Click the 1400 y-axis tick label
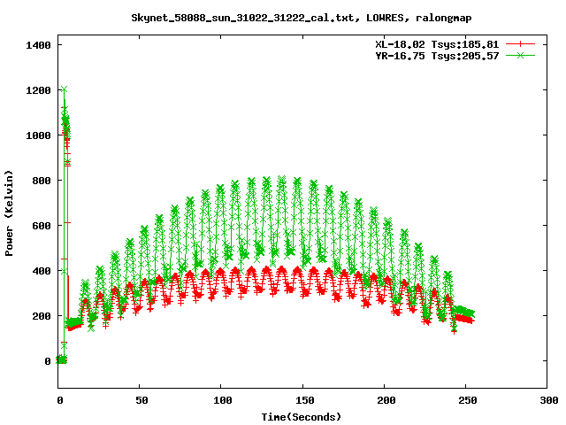566x425 pixels. click(x=38, y=45)
